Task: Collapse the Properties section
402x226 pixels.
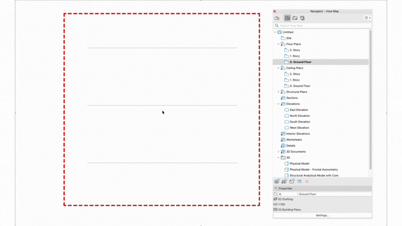Action: [x=276, y=188]
